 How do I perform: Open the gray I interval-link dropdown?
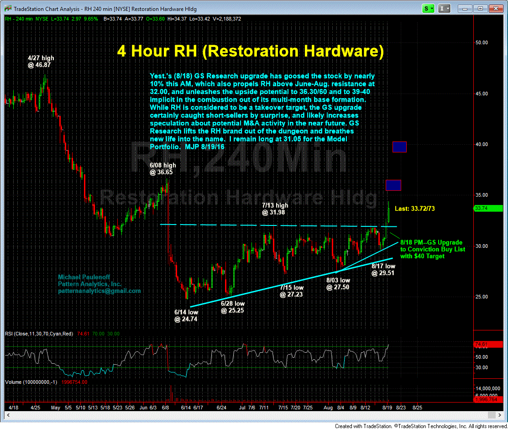(444, 9)
